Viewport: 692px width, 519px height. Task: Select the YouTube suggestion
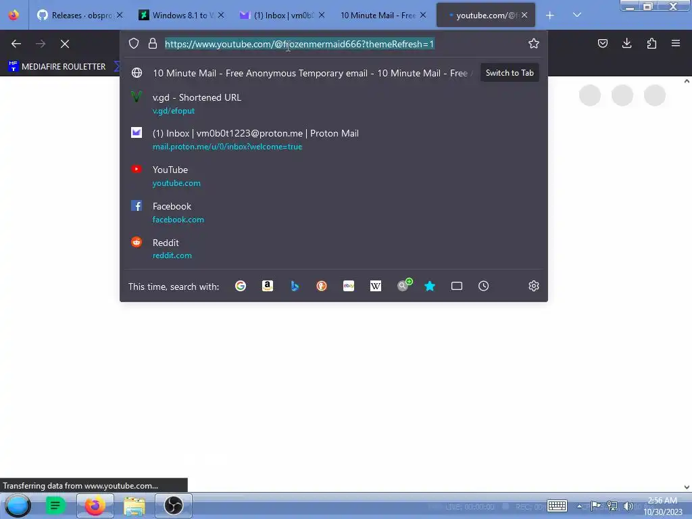[334, 176]
